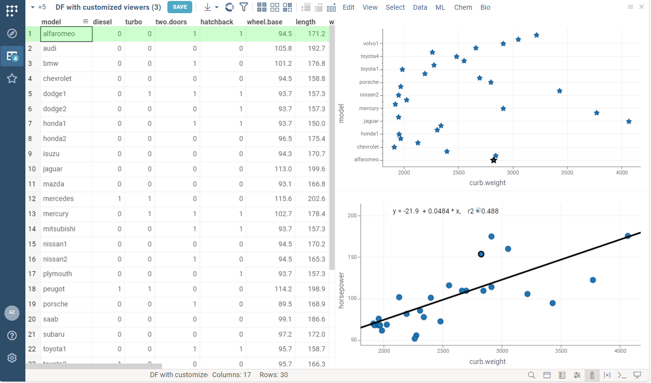
Task: Click the SAVE button
Action: click(180, 7)
